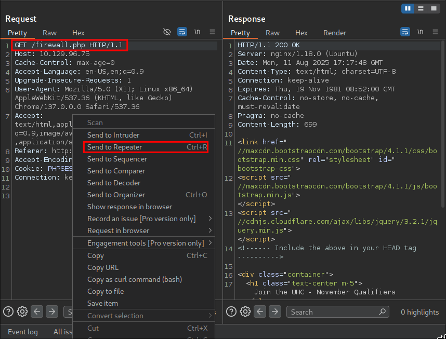Click the GET /firewall.php HTTP/1.1 request line
The height and width of the screenshot is (339, 446).
point(69,45)
